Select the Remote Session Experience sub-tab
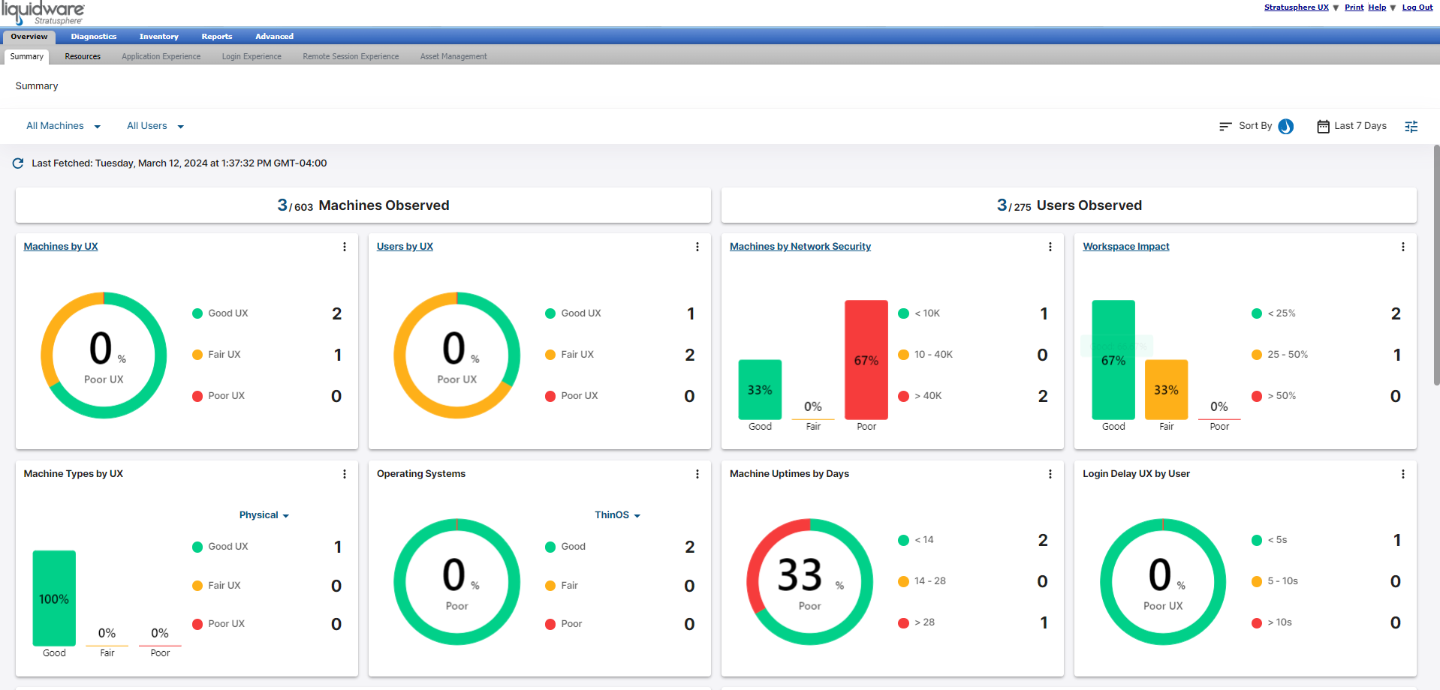The width and height of the screenshot is (1440, 690). coord(351,57)
